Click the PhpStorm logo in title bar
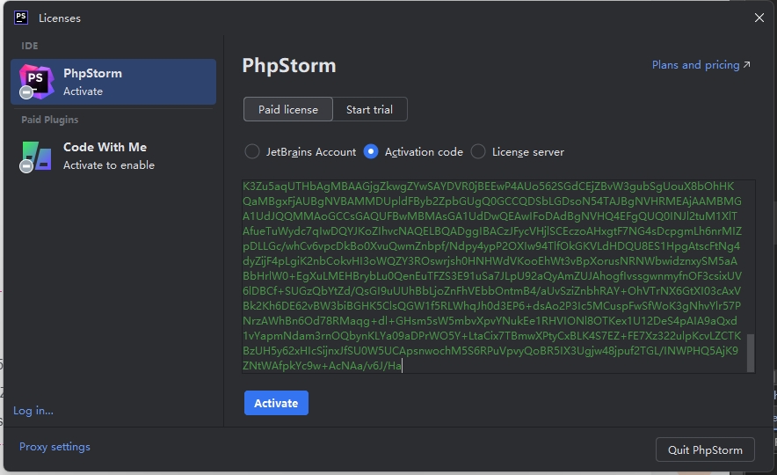 coord(21,18)
